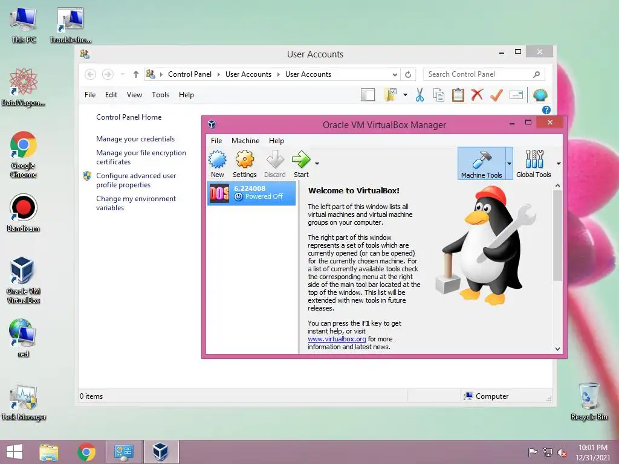The height and width of the screenshot is (464, 619).
Task: Select the Machine Tools button
Action: 481,164
